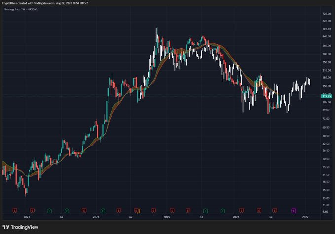Select green earnings marker just before 2026 label

[x=223, y=211]
